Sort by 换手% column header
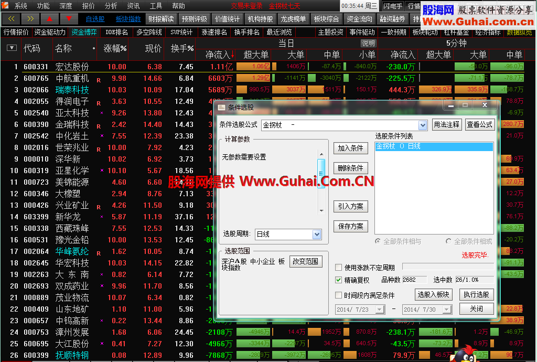Viewport: 537px width, 362px height. tap(182, 49)
